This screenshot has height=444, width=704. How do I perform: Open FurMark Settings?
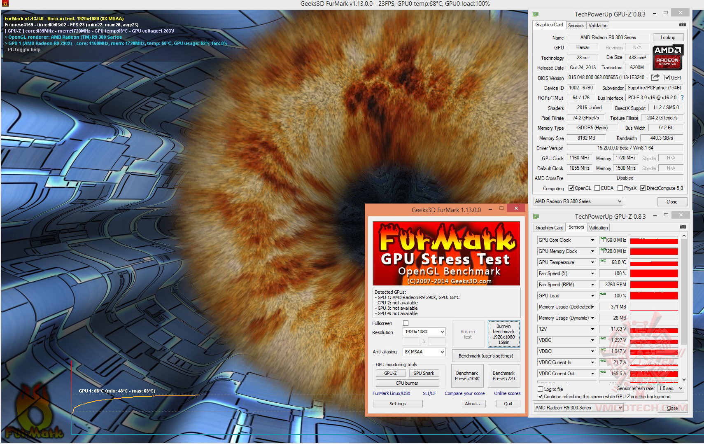pos(398,404)
